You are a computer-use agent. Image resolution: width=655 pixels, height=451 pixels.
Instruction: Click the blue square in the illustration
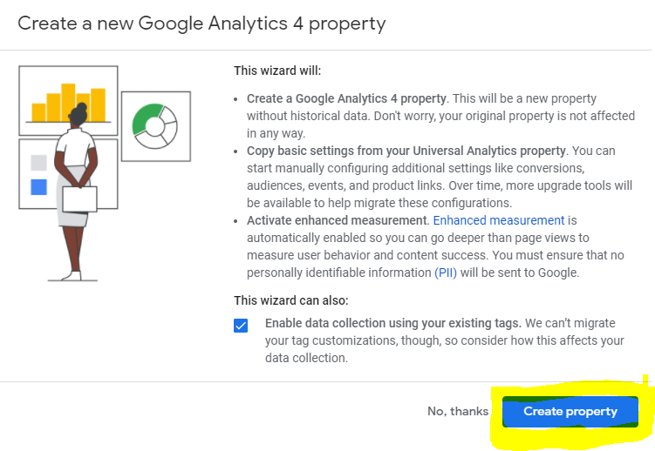38,186
